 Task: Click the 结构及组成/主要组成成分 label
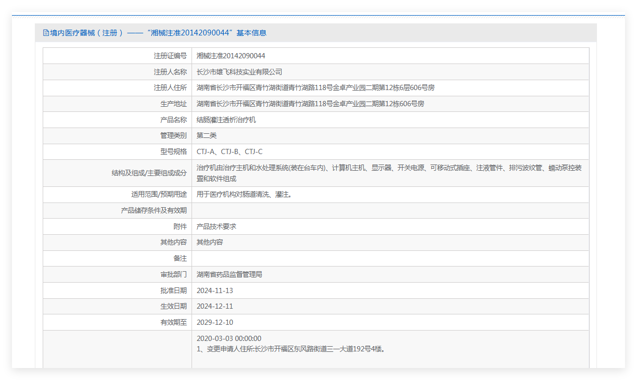(x=149, y=173)
